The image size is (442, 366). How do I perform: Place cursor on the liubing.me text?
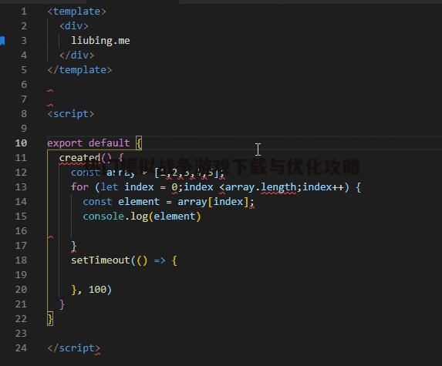[x=100, y=41]
